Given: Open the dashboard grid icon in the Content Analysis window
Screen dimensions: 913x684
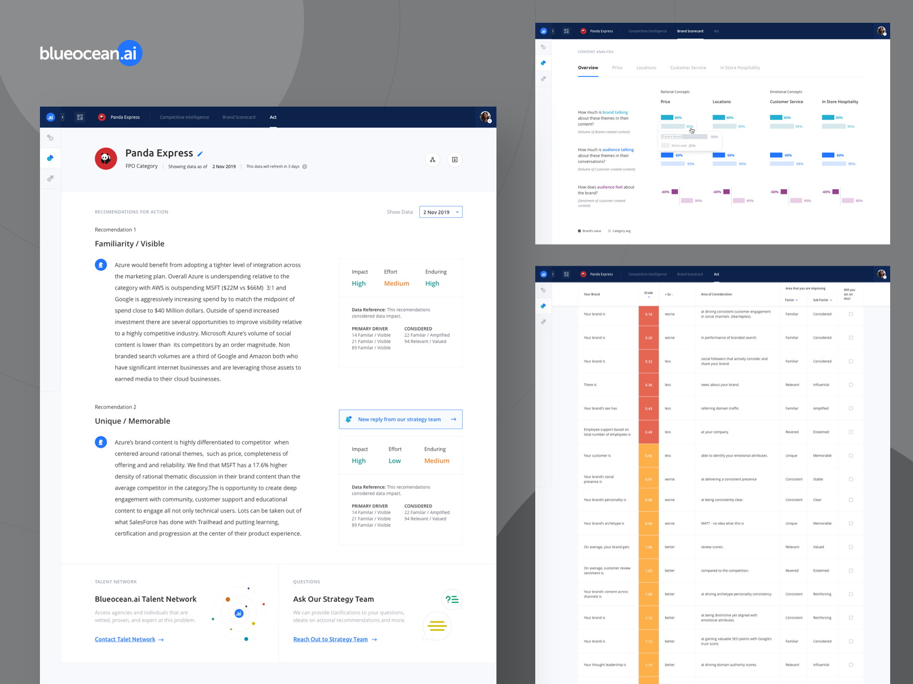Looking at the screenshot, I should pos(566,31).
